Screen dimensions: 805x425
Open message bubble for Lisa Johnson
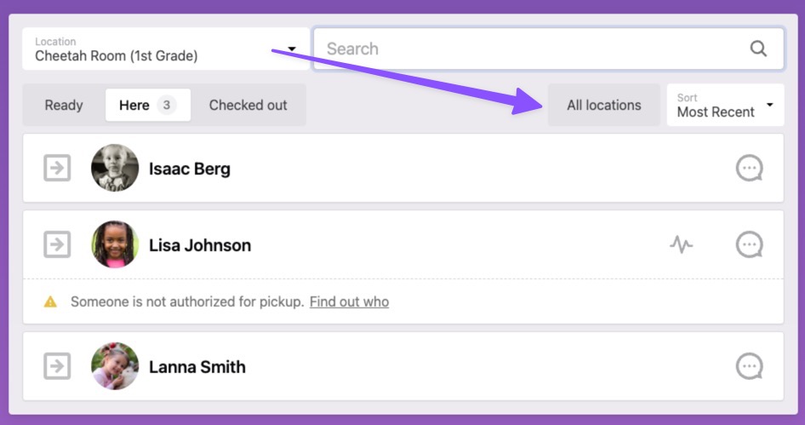(x=749, y=244)
